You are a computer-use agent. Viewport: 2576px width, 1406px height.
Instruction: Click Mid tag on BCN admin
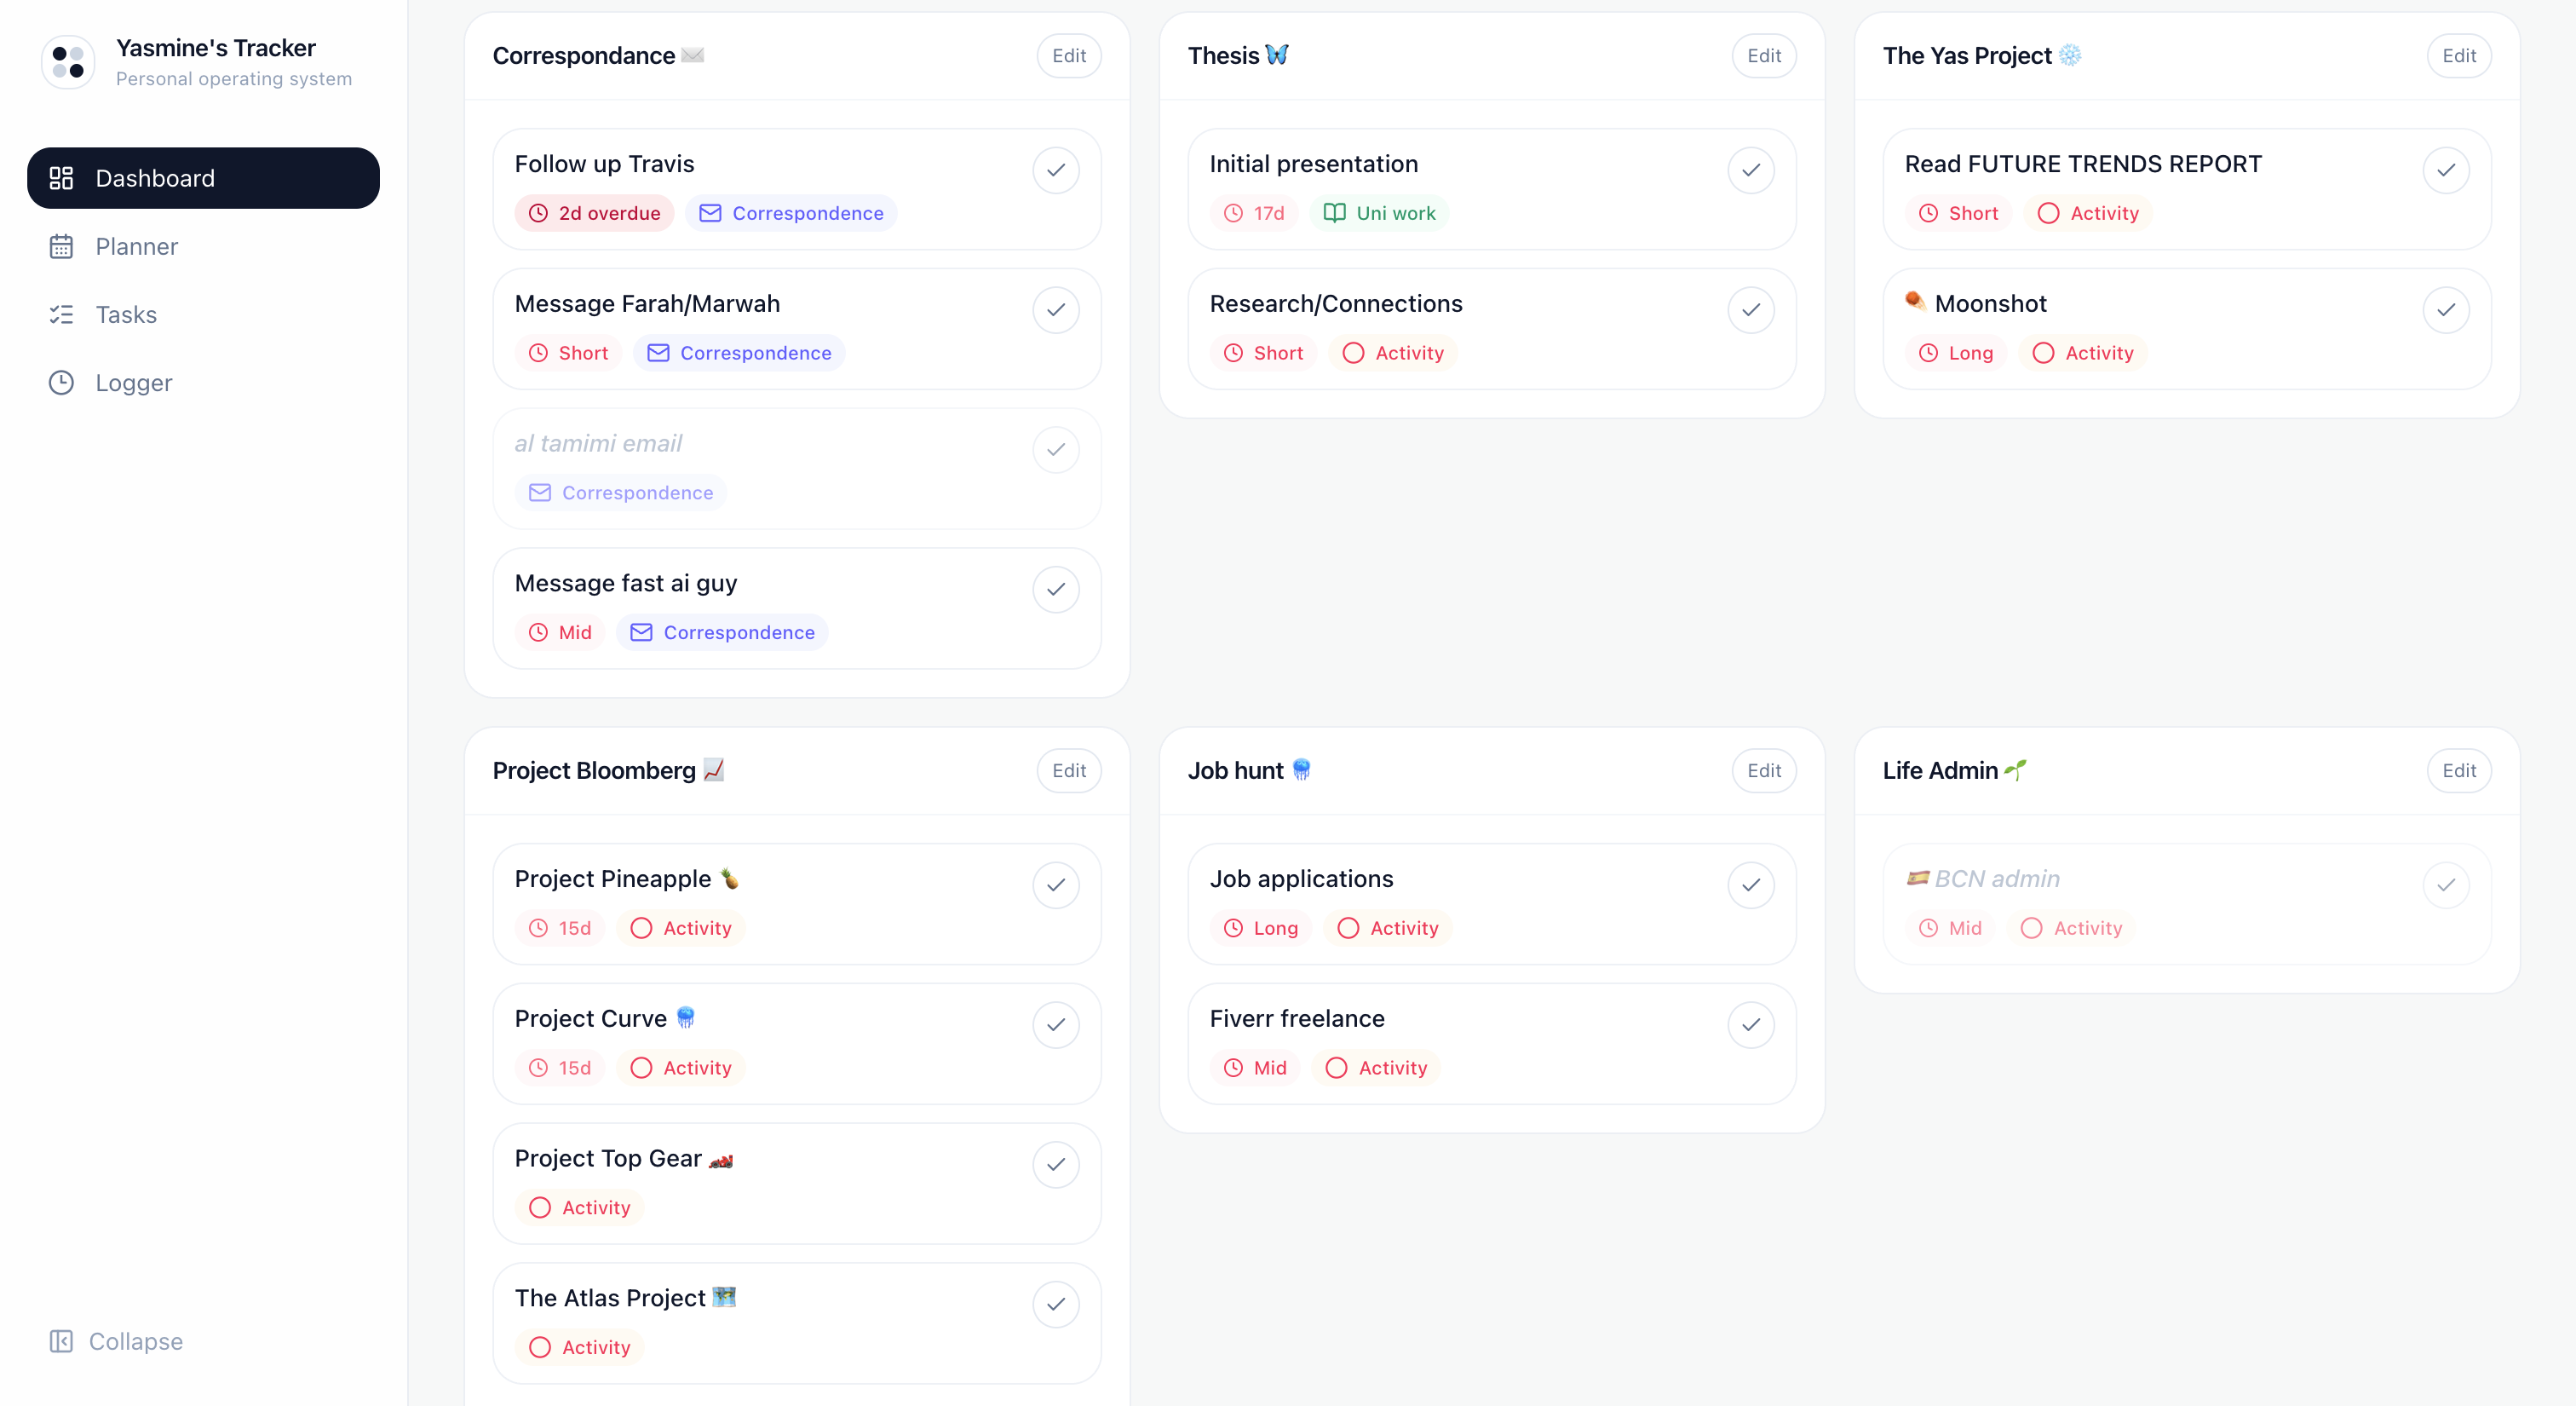(1950, 928)
